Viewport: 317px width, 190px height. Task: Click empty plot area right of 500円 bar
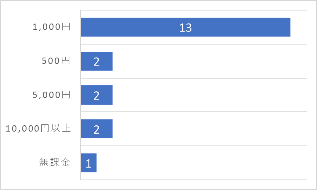(210, 61)
